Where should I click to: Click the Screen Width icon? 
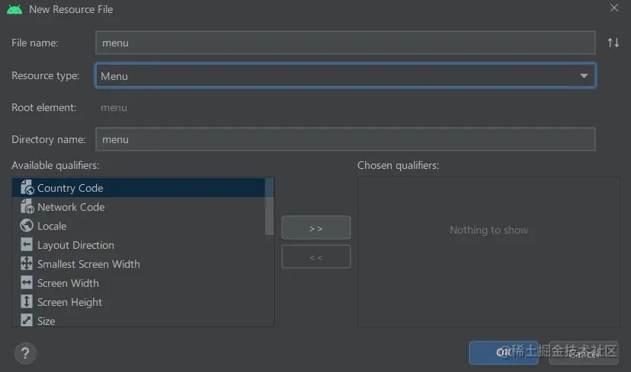[x=27, y=282]
